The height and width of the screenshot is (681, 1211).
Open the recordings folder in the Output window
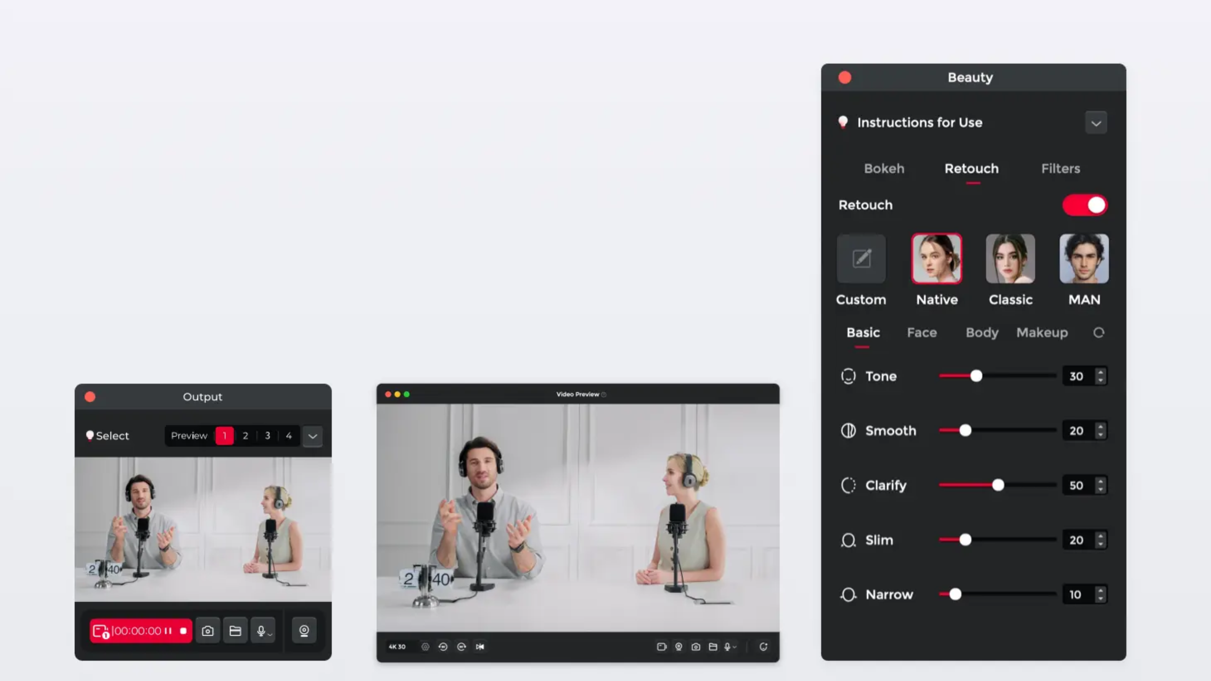pyautogui.click(x=235, y=630)
